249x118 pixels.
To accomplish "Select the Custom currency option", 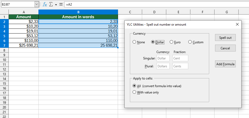I will pos(196,42).
